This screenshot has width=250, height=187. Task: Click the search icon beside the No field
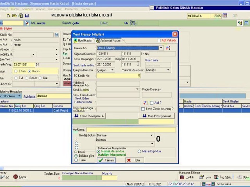tap(27, 23)
